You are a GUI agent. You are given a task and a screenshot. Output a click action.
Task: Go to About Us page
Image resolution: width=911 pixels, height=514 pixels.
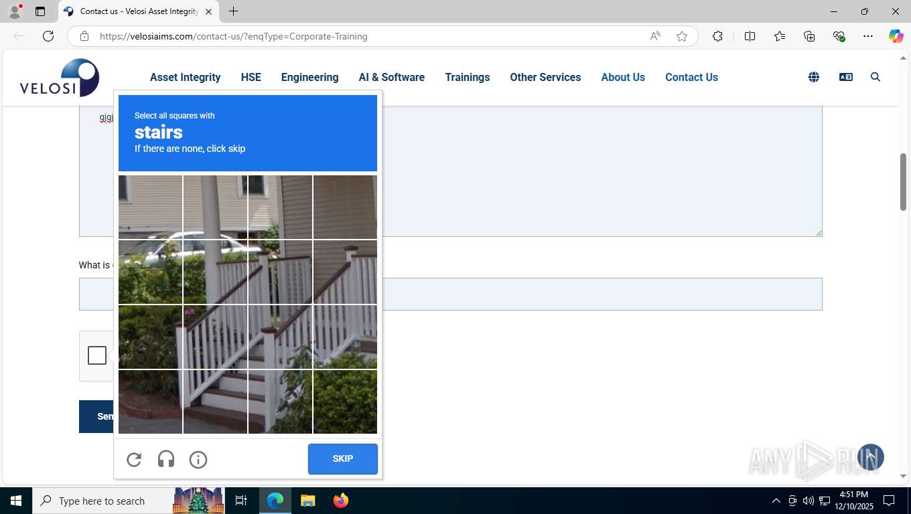623,77
